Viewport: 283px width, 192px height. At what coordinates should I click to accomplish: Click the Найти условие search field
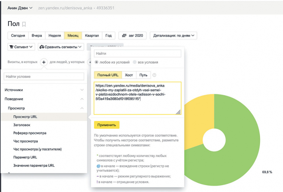pyautogui.click(x=44, y=77)
